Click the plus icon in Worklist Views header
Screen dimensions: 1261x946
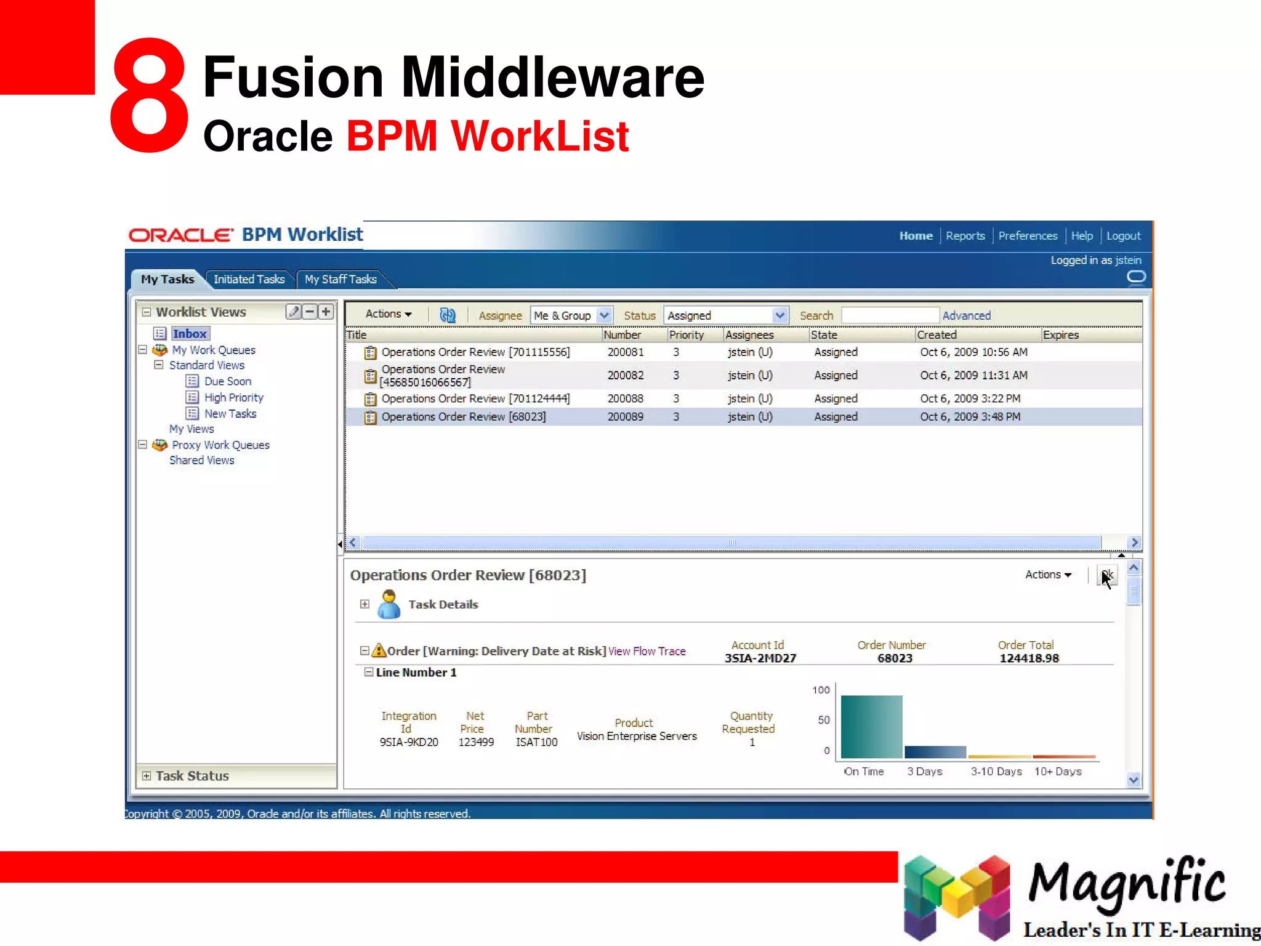point(326,312)
